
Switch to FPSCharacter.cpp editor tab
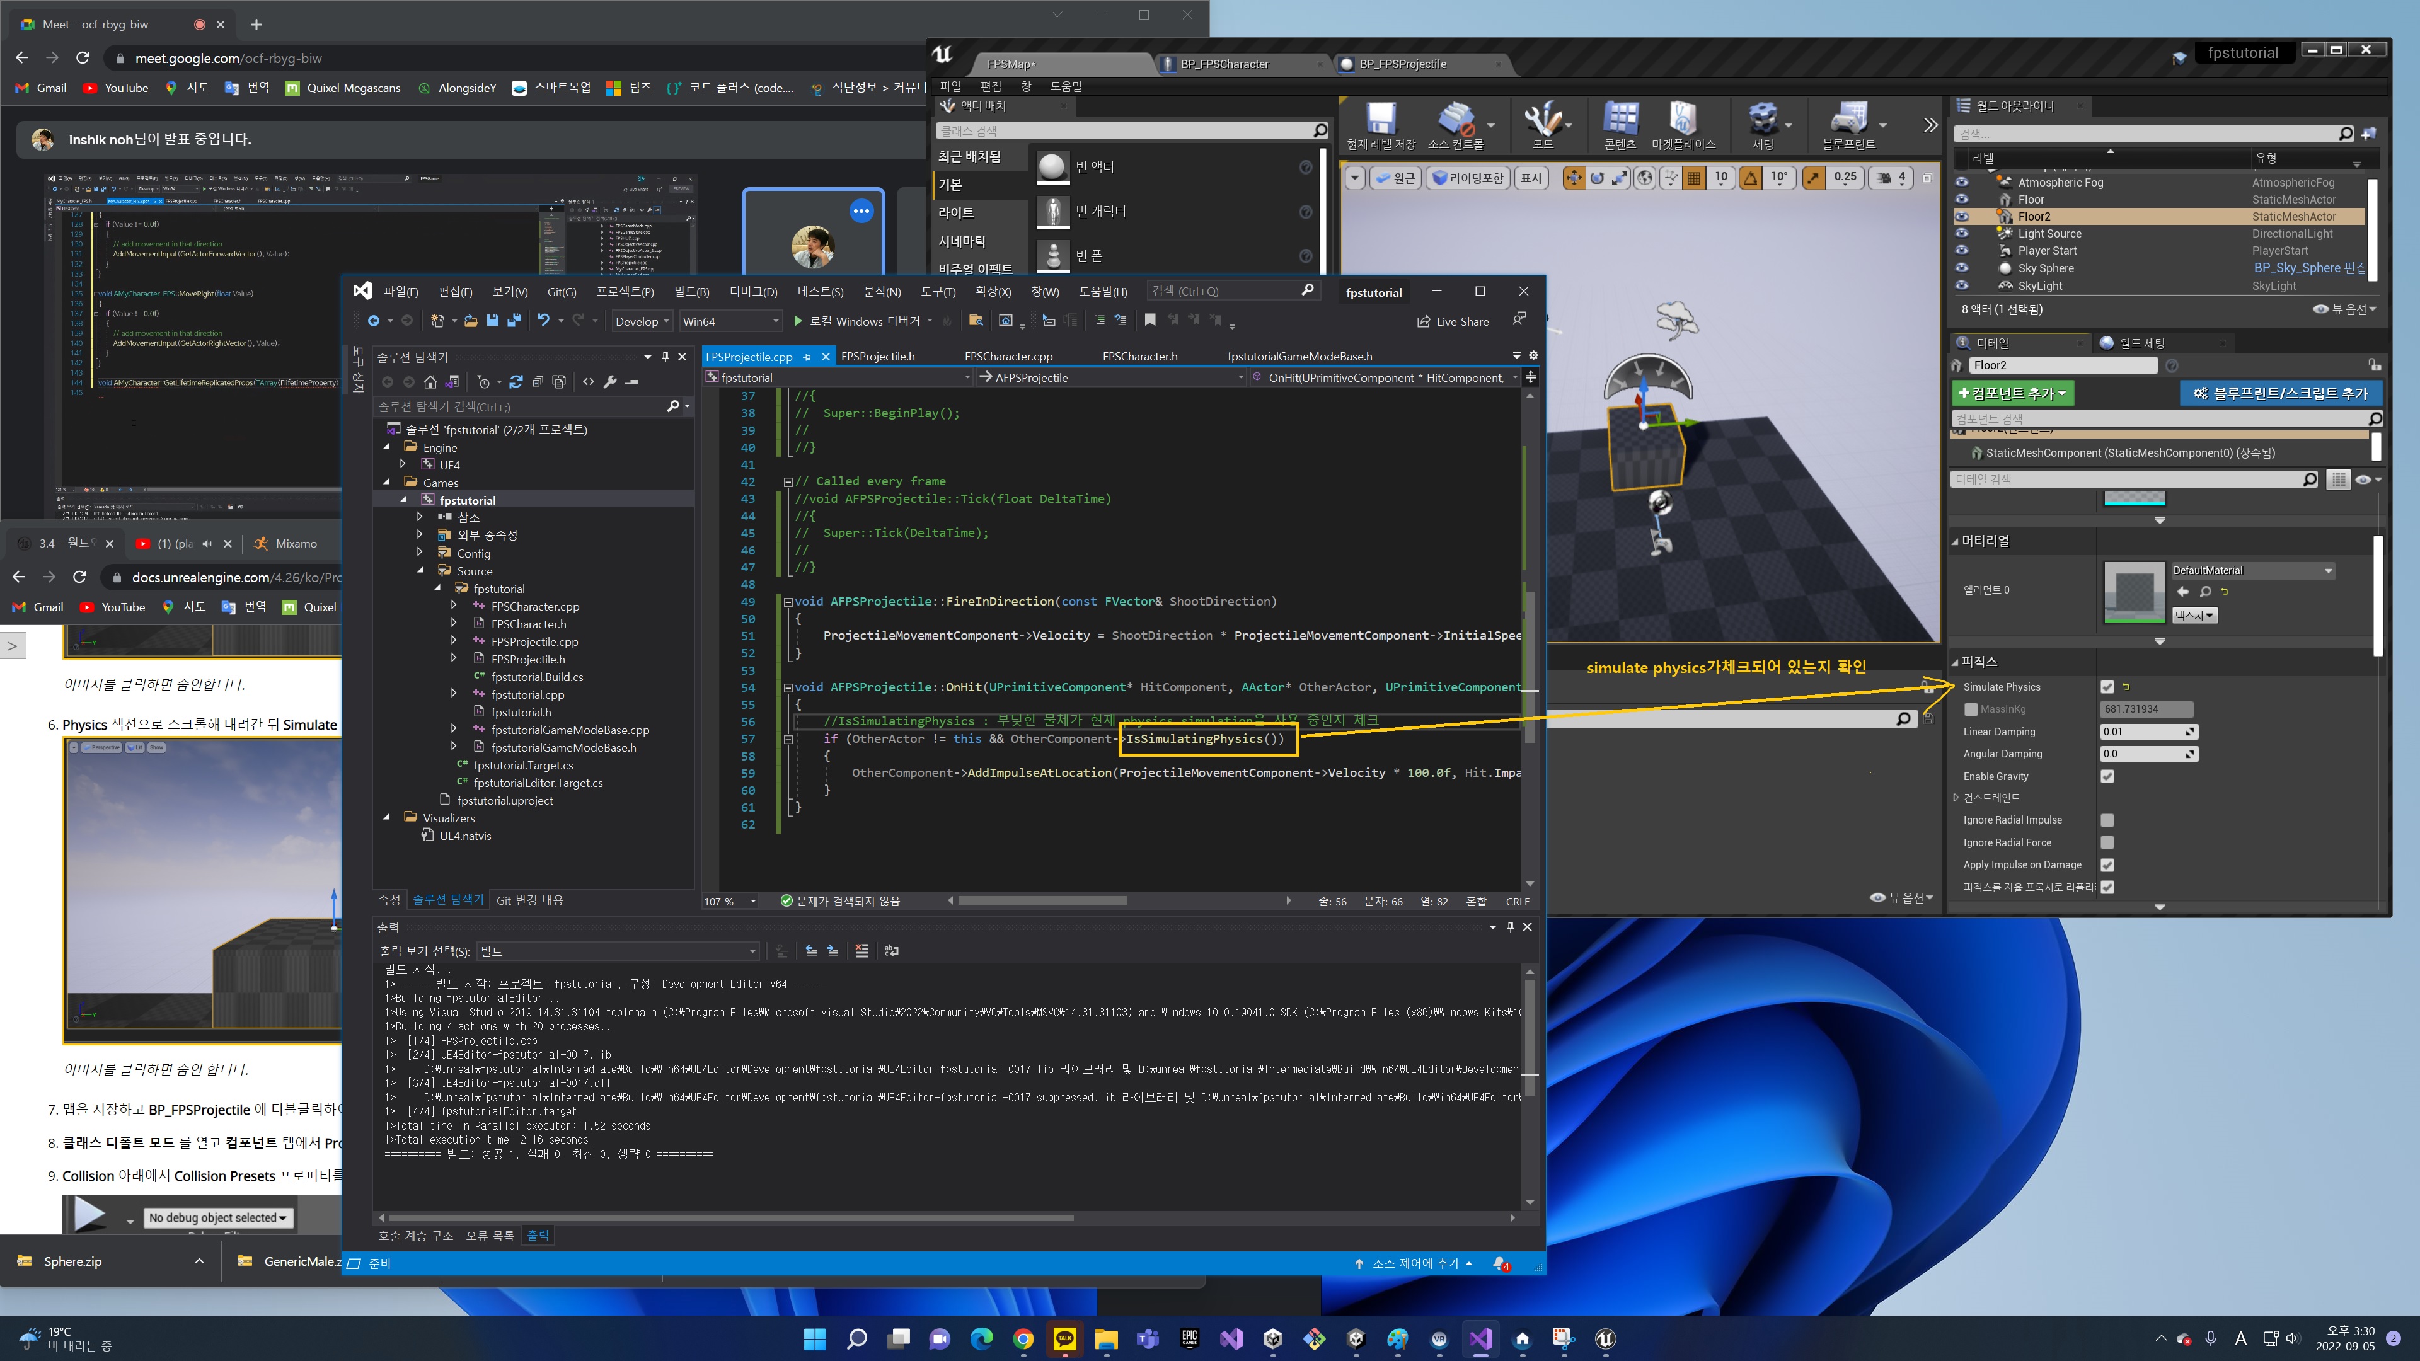(x=1008, y=356)
